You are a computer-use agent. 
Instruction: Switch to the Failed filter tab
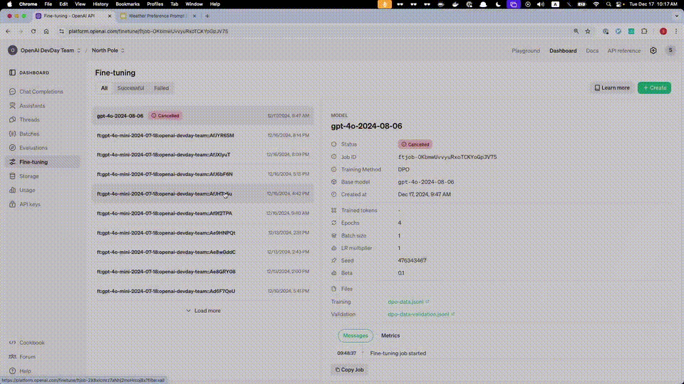(x=162, y=88)
